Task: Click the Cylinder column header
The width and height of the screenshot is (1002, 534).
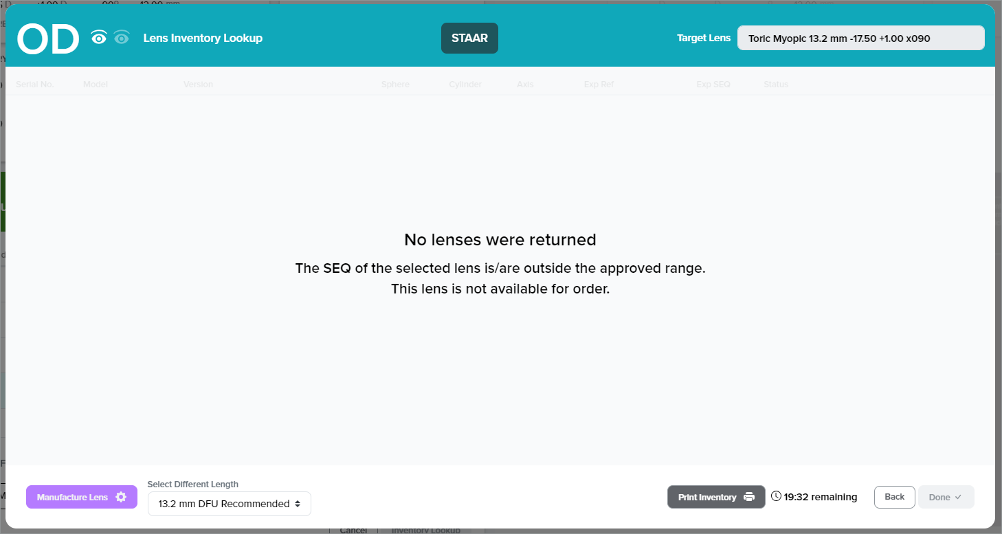Action: pos(465,85)
